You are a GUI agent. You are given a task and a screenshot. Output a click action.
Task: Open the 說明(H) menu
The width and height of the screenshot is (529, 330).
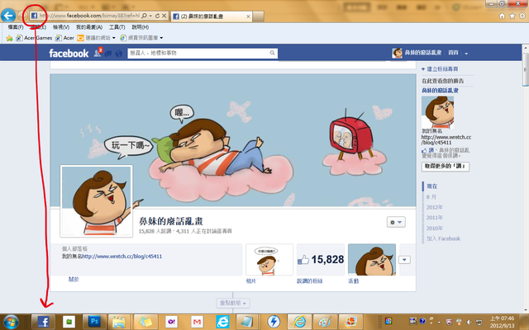[x=141, y=27]
